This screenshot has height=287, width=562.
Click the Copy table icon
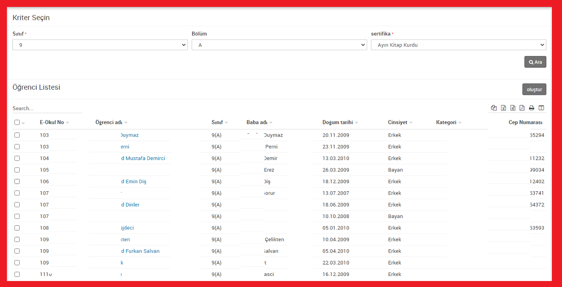(x=494, y=108)
